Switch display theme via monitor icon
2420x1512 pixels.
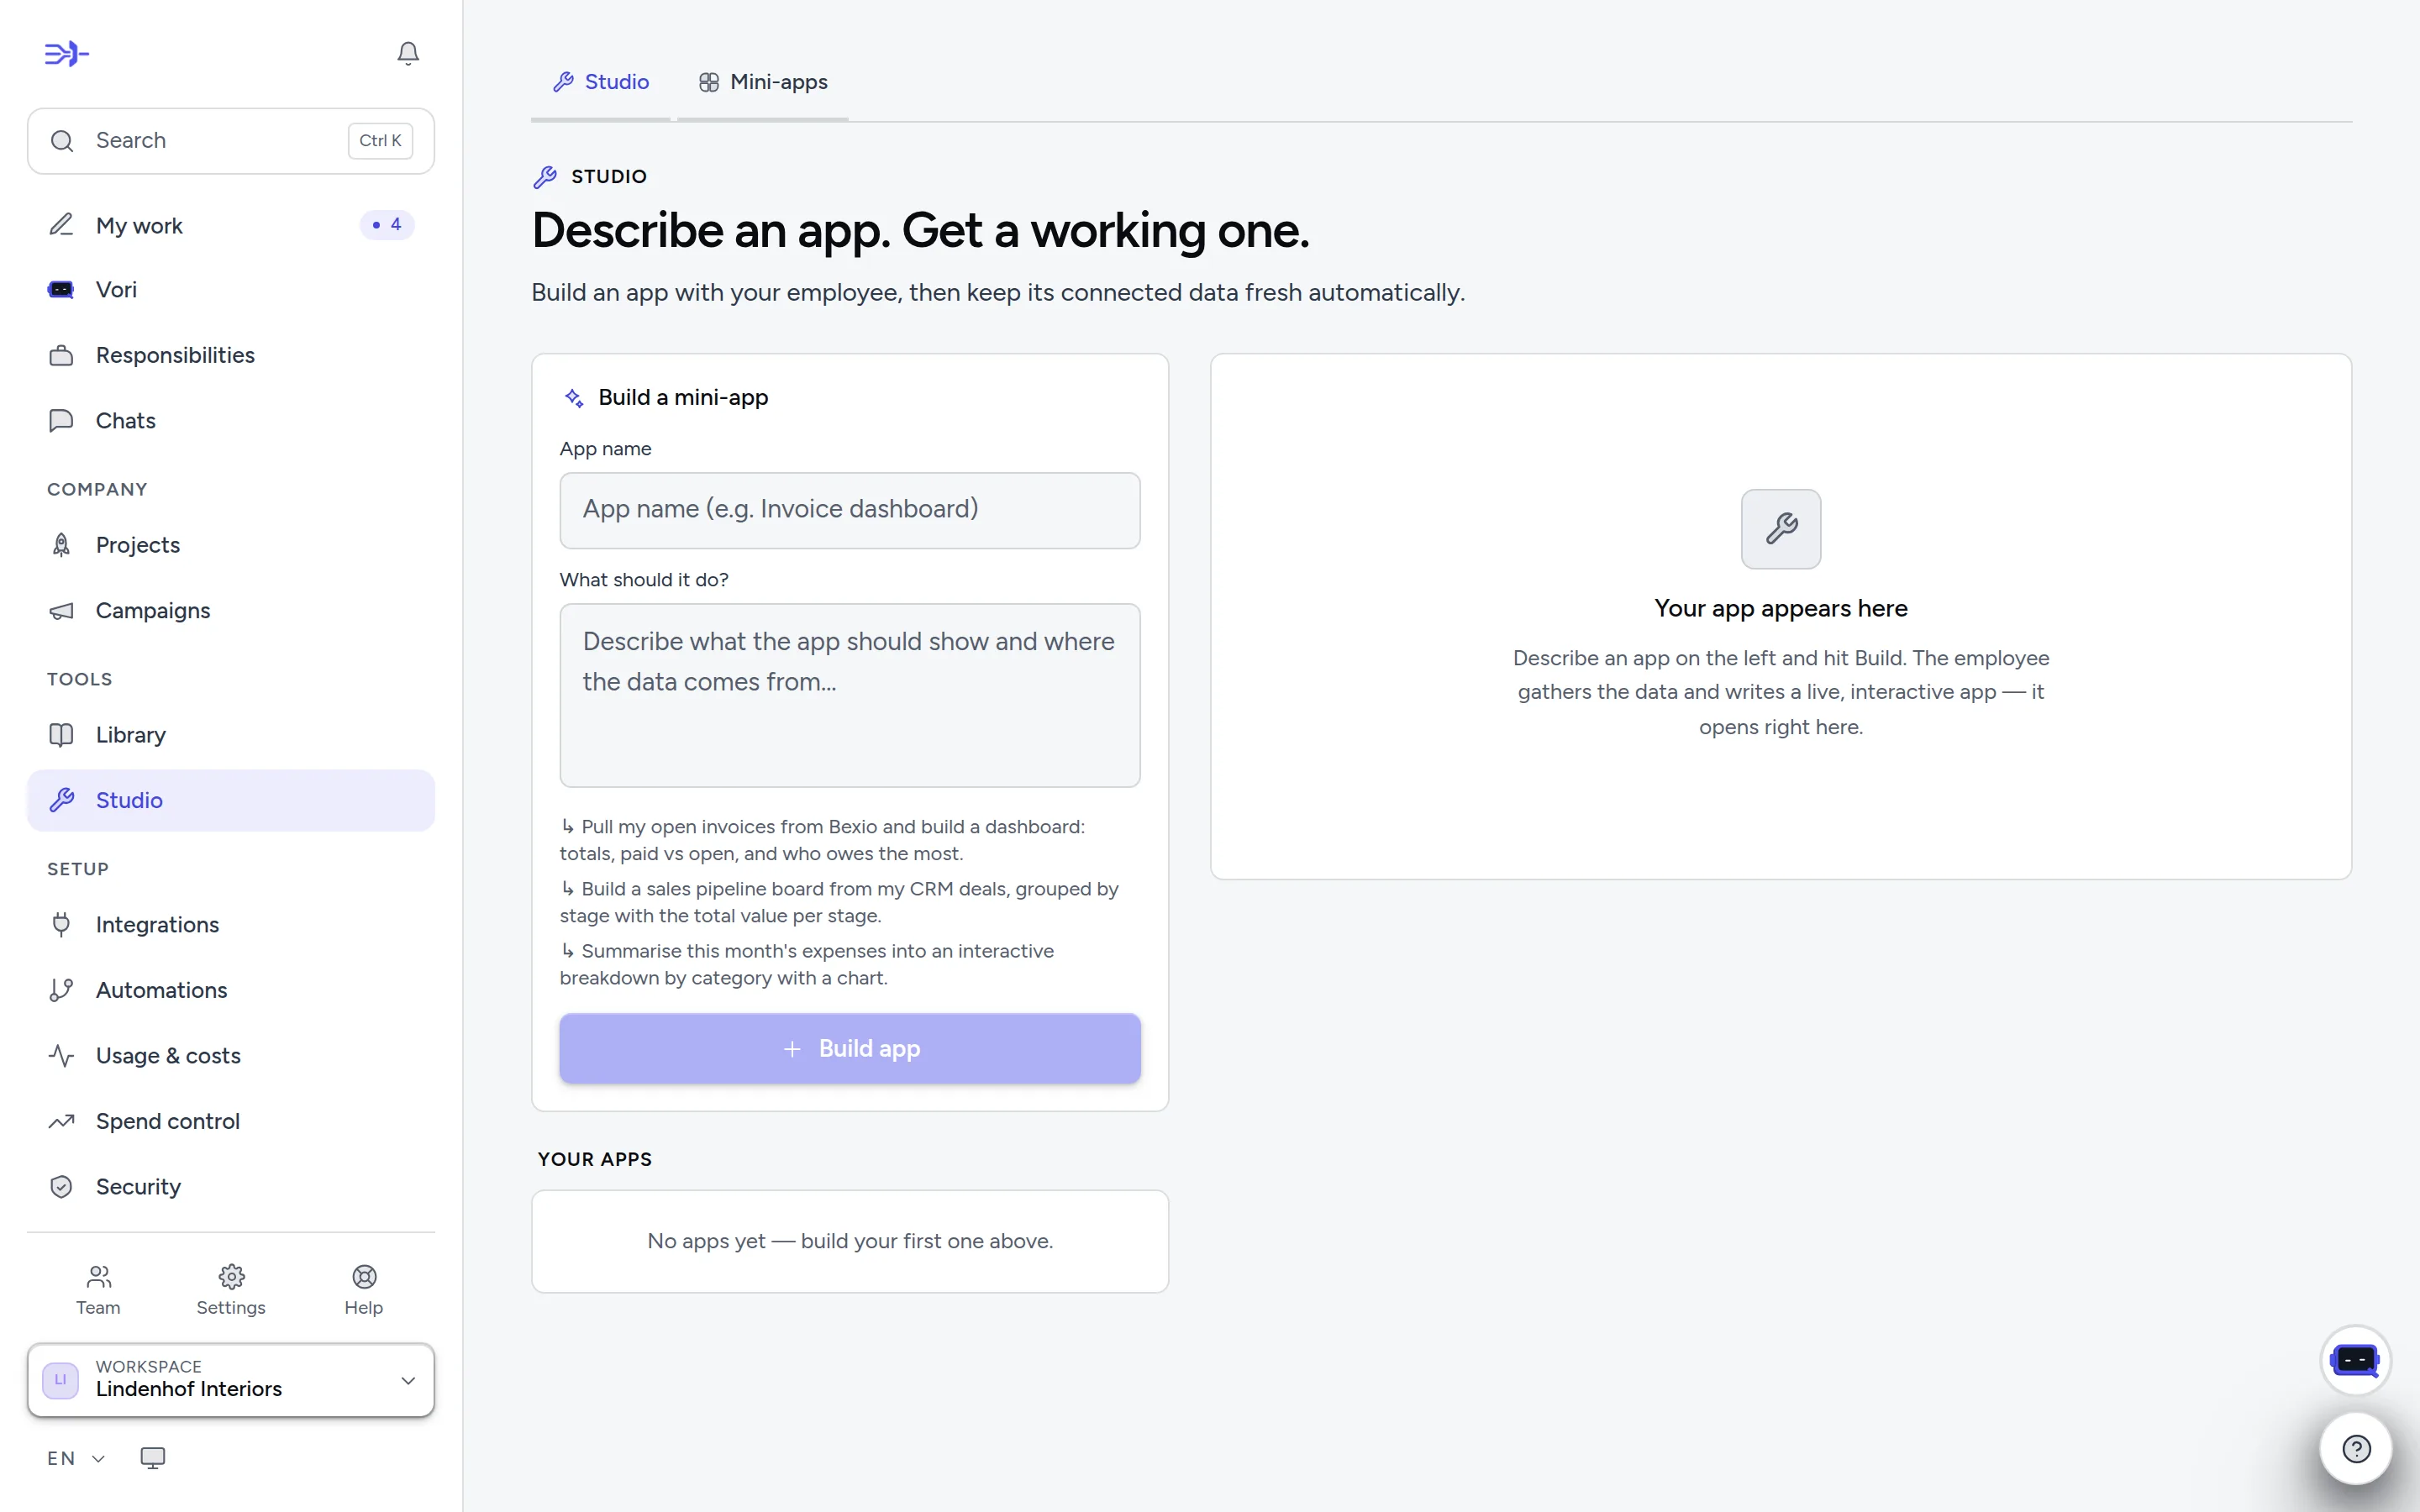pos(152,1458)
